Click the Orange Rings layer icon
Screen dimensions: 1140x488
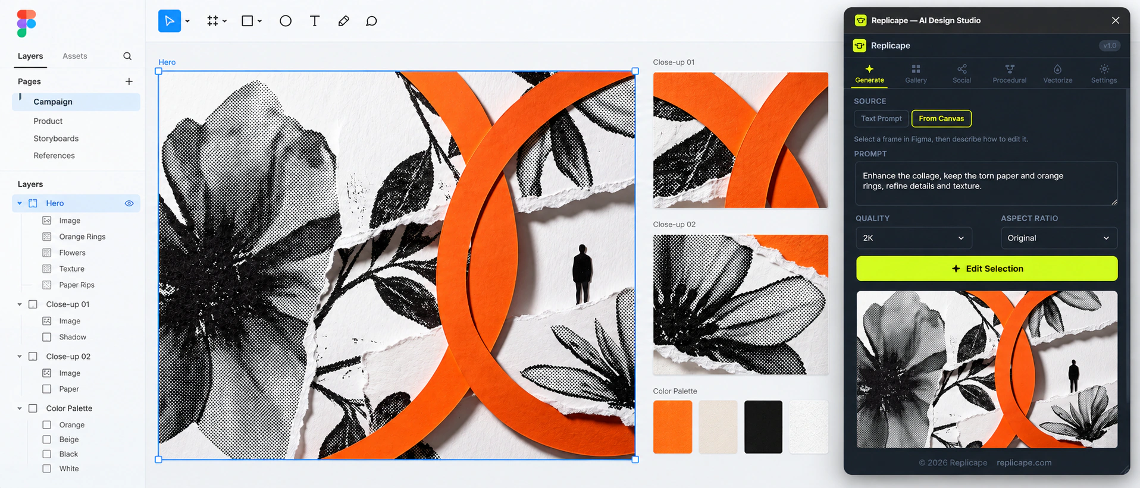(x=47, y=237)
